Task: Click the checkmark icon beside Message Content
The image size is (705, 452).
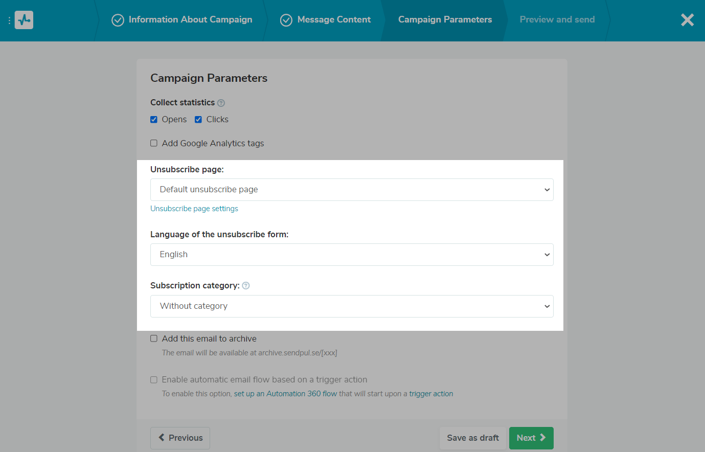Action: pyautogui.click(x=286, y=20)
